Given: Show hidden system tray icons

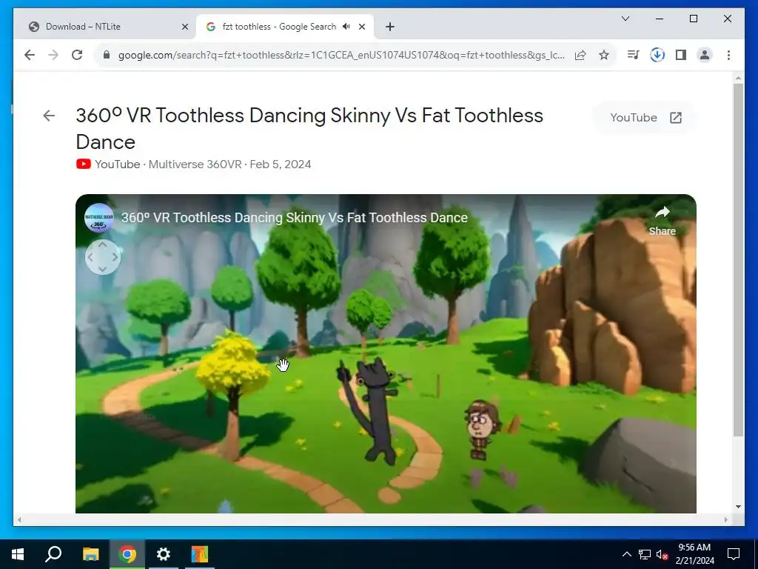Looking at the screenshot, I should tap(626, 554).
